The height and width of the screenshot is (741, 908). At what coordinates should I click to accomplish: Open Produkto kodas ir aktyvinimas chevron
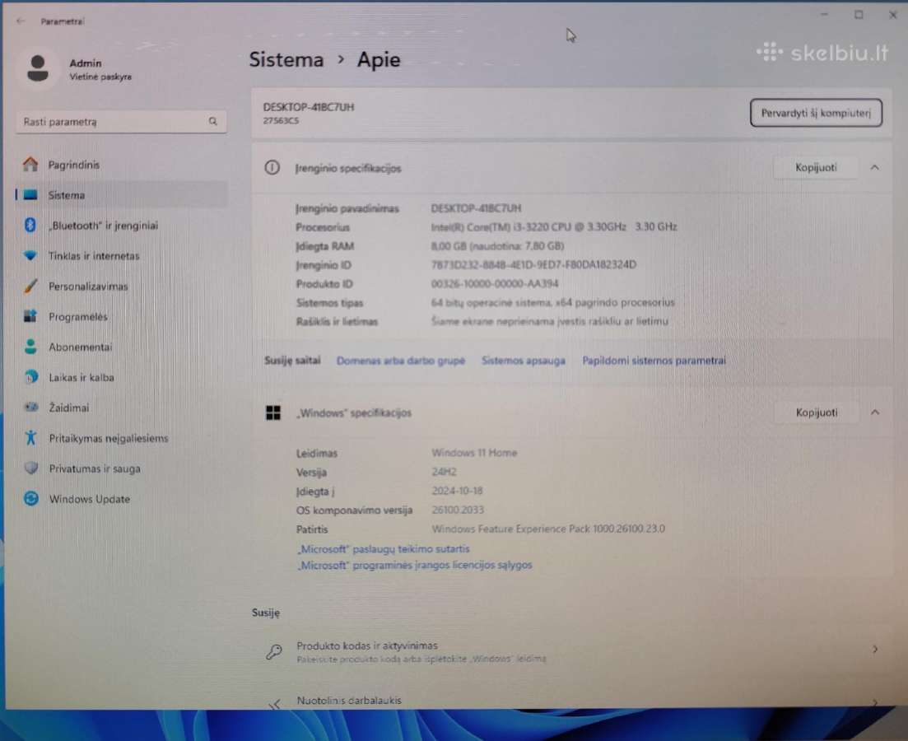click(x=875, y=650)
